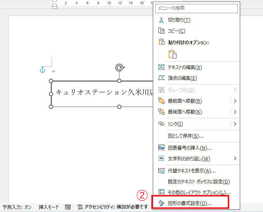This screenshot has height=212, width=263.
Task: Click ruler mark 10
Action: [x=109, y=3]
